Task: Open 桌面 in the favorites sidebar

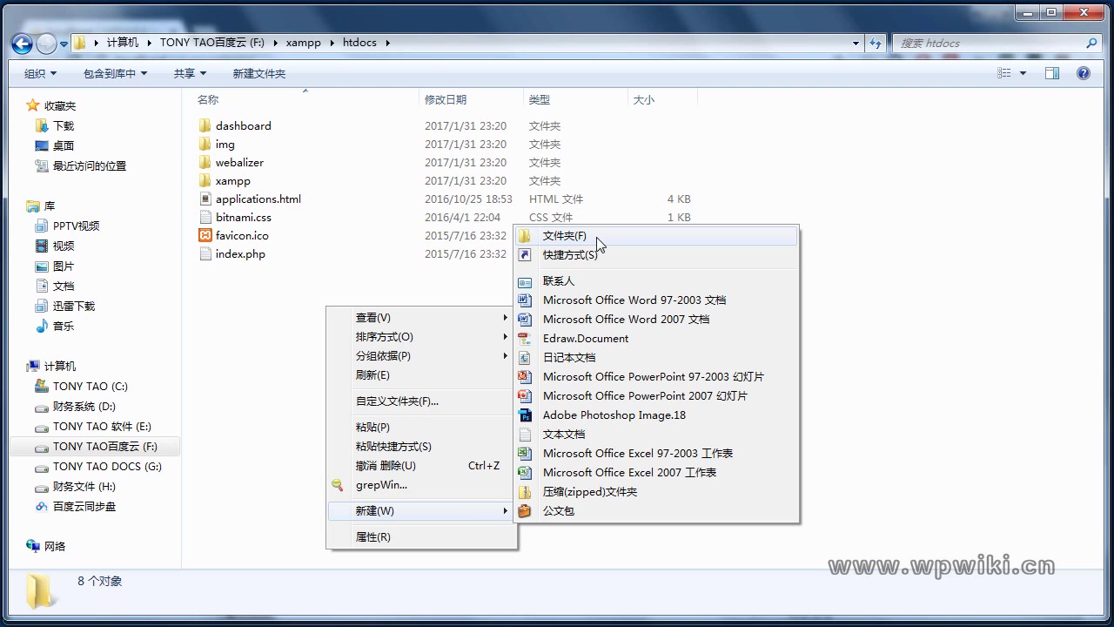Action: pyautogui.click(x=64, y=145)
